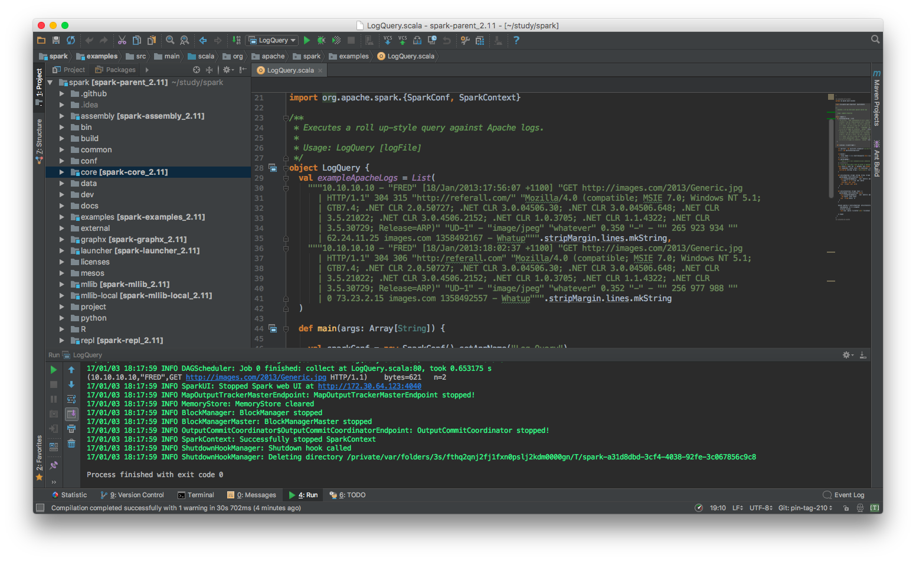916x561 pixels.
Task: Switch to the Packages view tab
Action: click(116, 70)
